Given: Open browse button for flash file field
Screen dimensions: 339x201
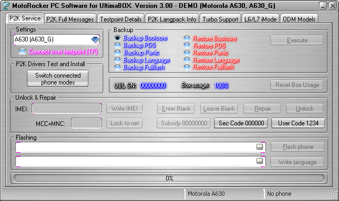Looking at the screenshot, I should pyautogui.click(x=260, y=147).
